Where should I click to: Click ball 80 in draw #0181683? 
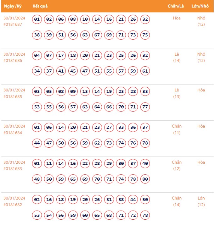point(145,179)
